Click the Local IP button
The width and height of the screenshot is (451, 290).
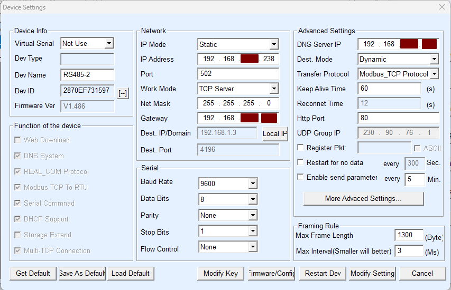coord(274,133)
